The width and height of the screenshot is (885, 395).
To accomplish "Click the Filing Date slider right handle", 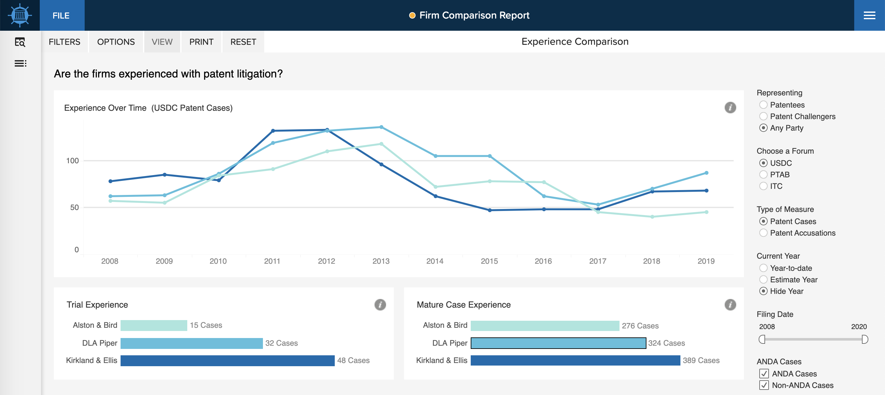I will click(x=865, y=339).
